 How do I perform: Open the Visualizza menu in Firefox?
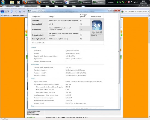(x=14, y=8)
